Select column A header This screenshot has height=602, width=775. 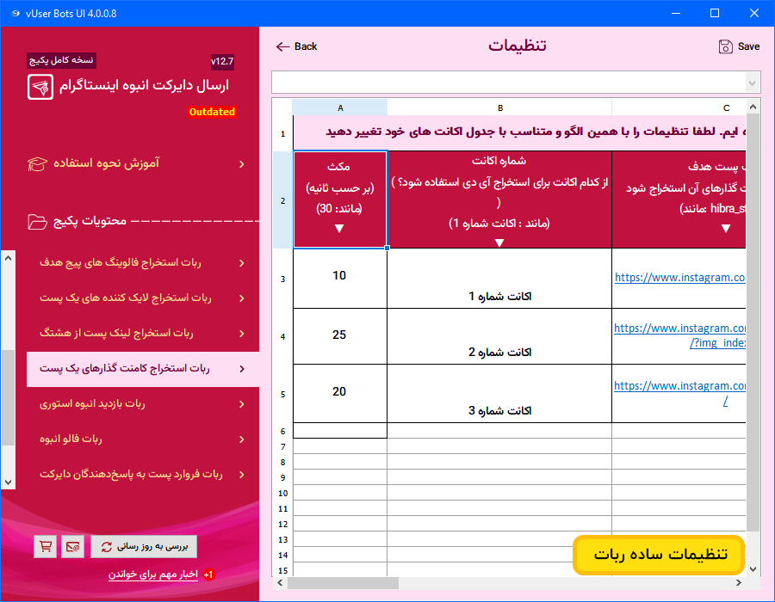coord(340,107)
